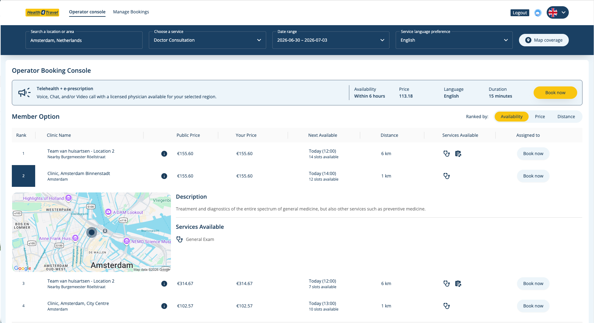
Task: Click the General Exam service label
Action: point(200,239)
